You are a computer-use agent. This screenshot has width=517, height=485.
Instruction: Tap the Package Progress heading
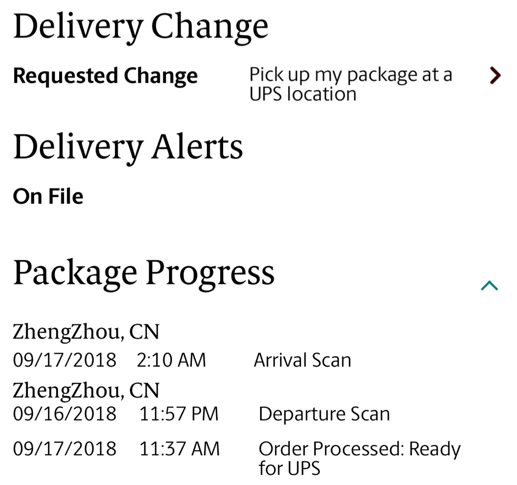point(143,273)
